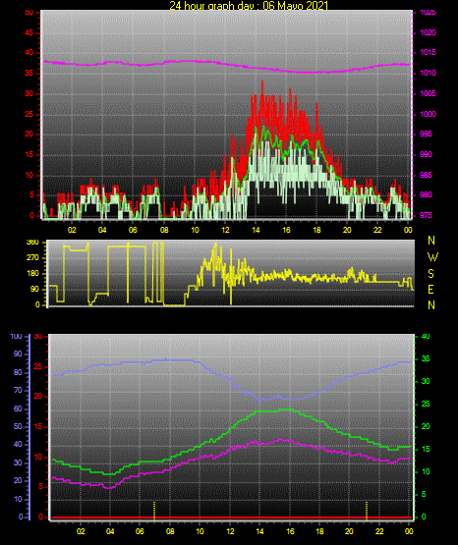The height and width of the screenshot is (545, 458).
Task: Select the yellow 180 direction axis label
Action: [32, 274]
